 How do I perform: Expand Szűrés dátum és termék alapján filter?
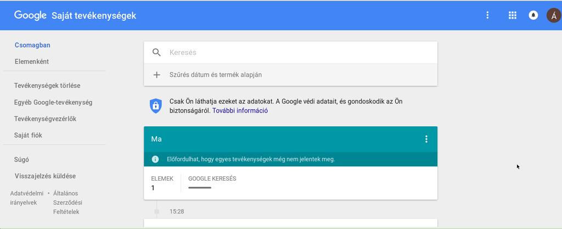click(x=290, y=75)
